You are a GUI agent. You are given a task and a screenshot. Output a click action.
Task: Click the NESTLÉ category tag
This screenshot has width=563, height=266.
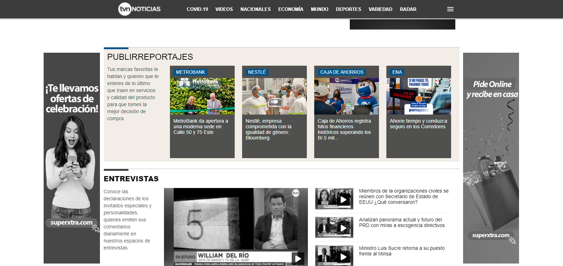257,72
